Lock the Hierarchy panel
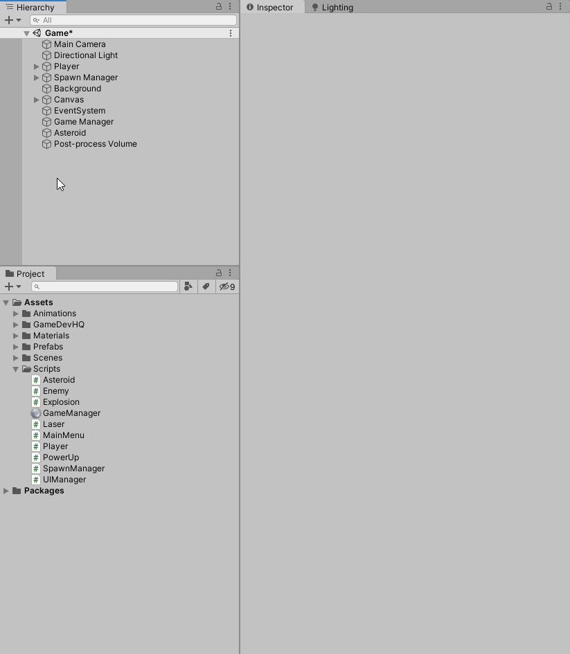This screenshot has width=570, height=654. click(x=219, y=6)
